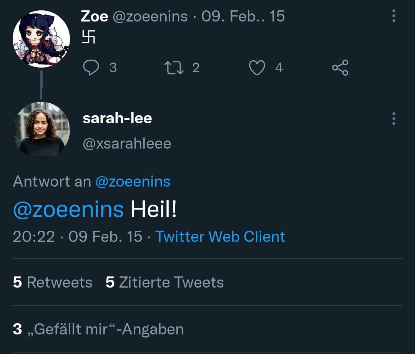Like Zoe's tweet with the heart icon

pos(257,68)
